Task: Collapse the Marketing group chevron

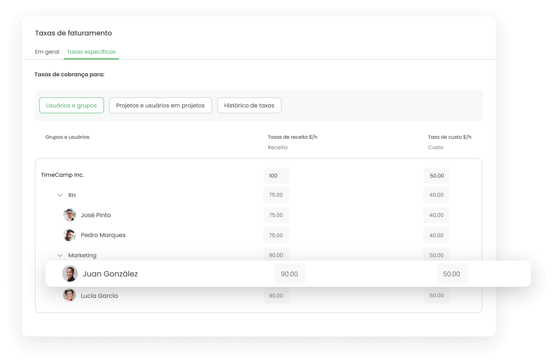Action: coord(60,255)
